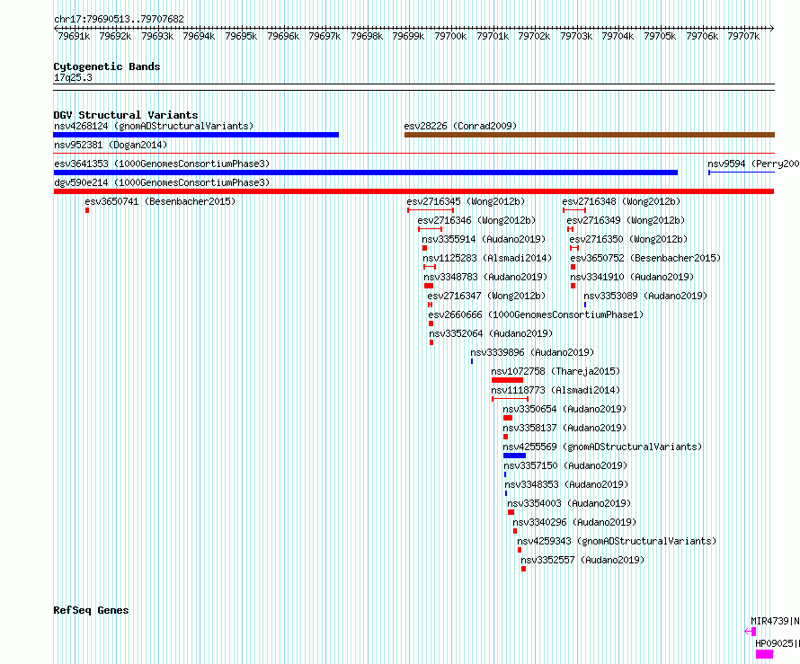Open nsv3353089 (Audano2019) variant label
This screenshot has width=800, height=664.
pos(645,296)
